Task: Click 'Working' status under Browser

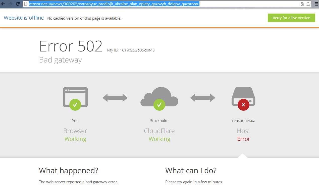Action: [x=75, y=139]
